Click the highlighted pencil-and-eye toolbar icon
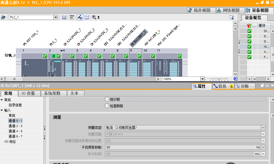 click(80, 17)
